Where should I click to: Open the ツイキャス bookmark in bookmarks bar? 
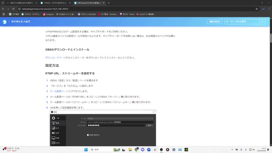[31, 14]
